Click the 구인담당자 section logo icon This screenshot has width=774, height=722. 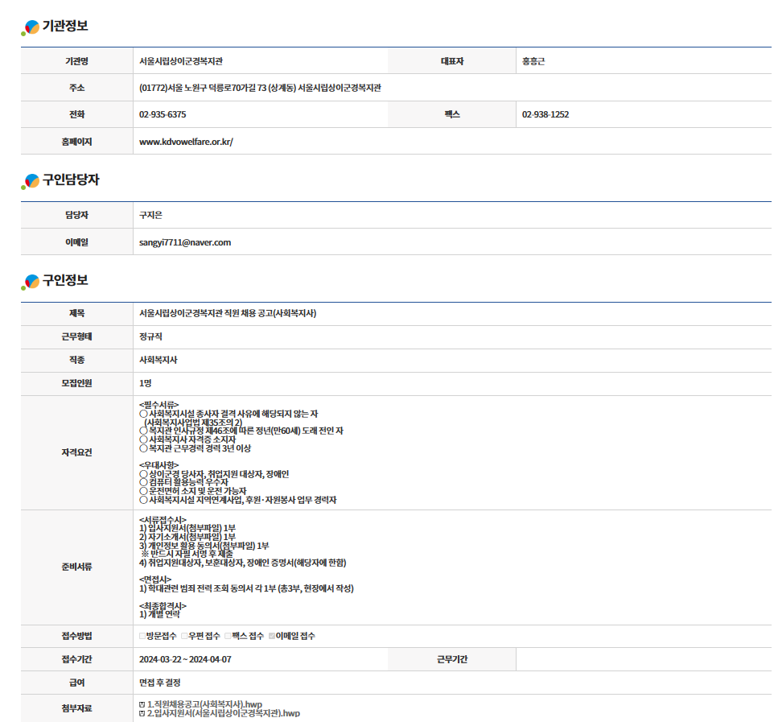click(x=31, y=181)
